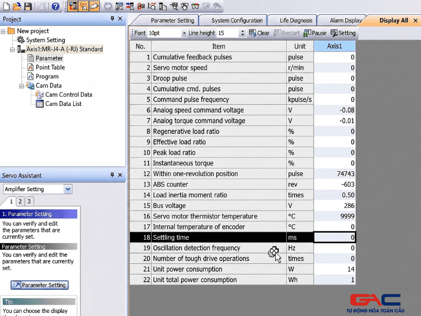The height and width of the screenshot is (316, 421).
Task: Click the Pause button in monitor toolbar
Action: coord(315,33)
